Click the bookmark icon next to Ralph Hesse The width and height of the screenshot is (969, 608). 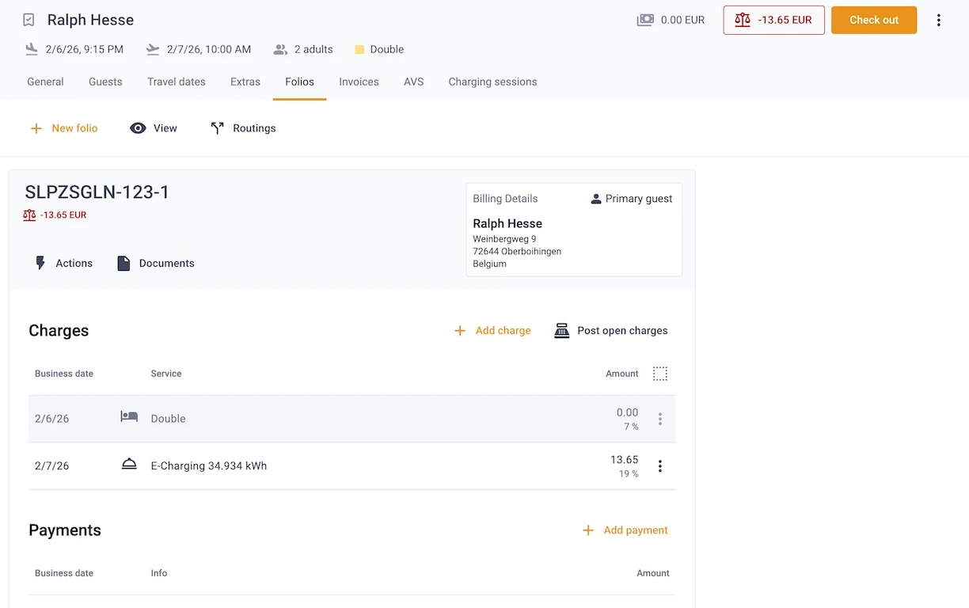tap(28, 20)
